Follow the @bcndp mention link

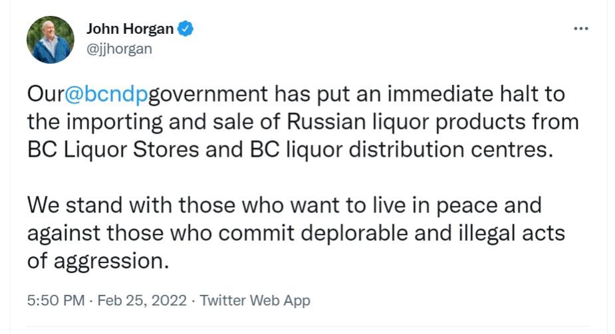[x=106, y=94]
